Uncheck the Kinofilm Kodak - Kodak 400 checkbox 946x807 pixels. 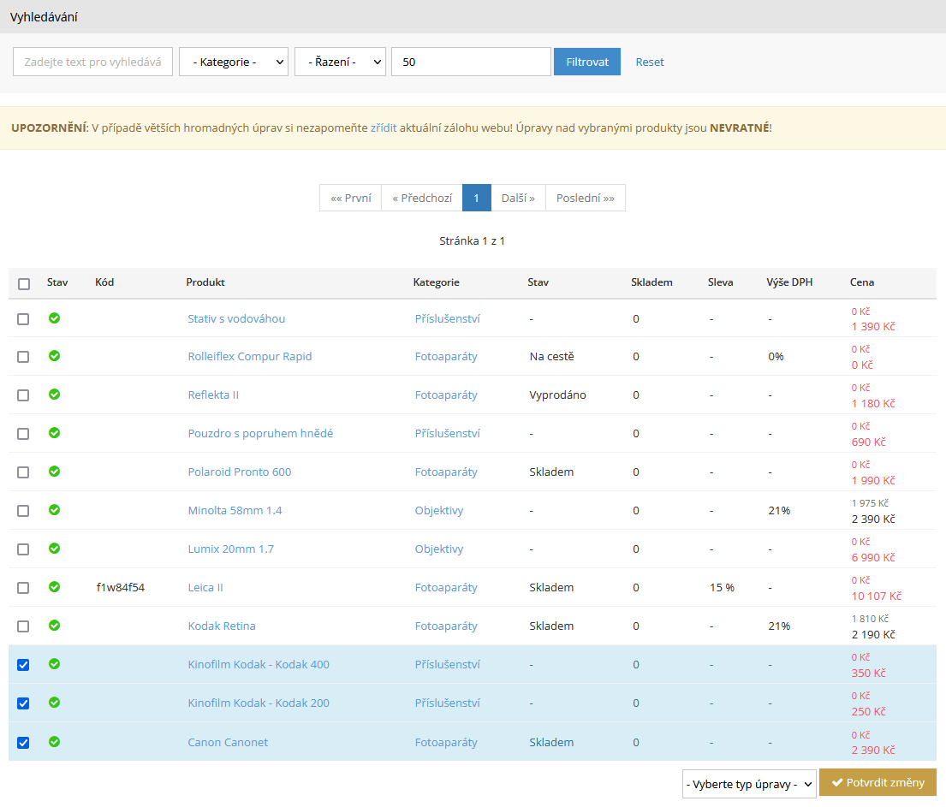point(23,665)
